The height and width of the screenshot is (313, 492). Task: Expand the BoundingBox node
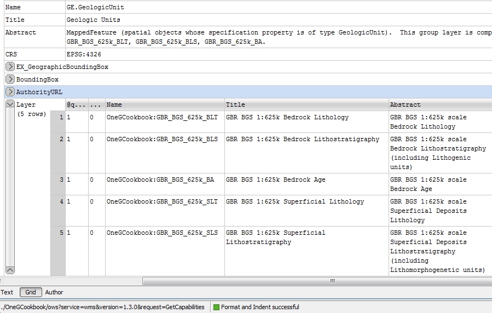coord(10,79)
